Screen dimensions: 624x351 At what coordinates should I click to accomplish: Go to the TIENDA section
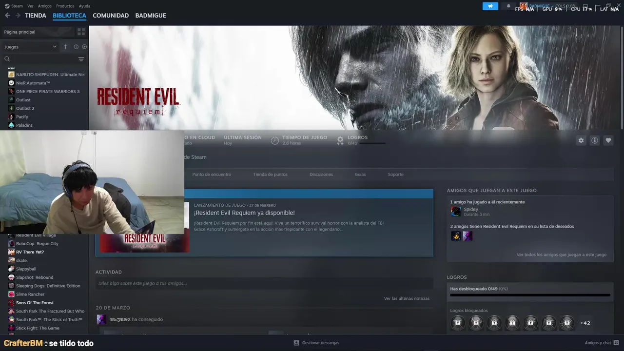coord(36,16)
